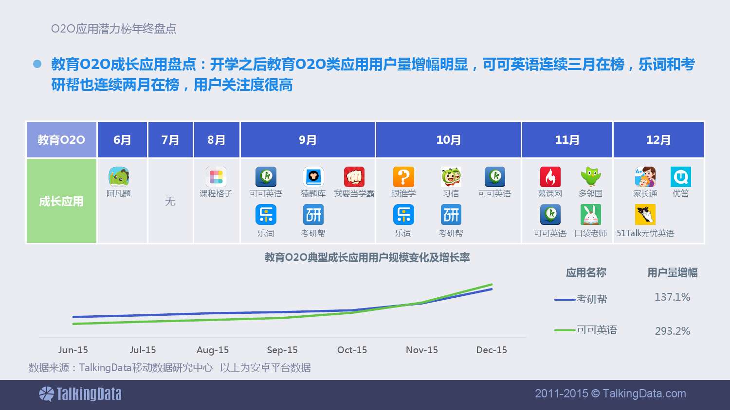Click the 家长通 app name label

tap(645, 193)
